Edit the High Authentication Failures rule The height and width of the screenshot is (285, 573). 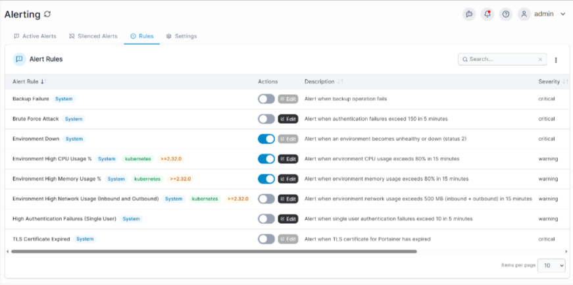click(288, 219)
